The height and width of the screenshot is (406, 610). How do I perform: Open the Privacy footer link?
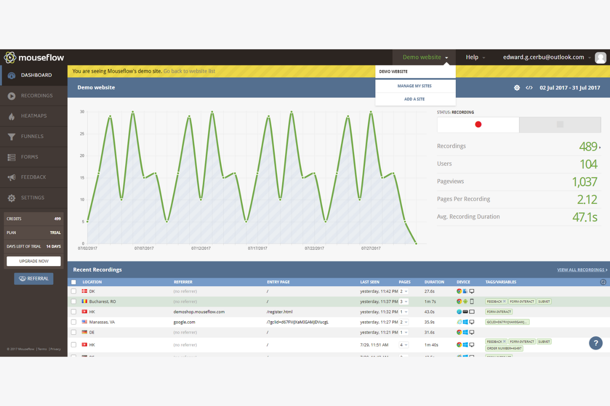55,349
